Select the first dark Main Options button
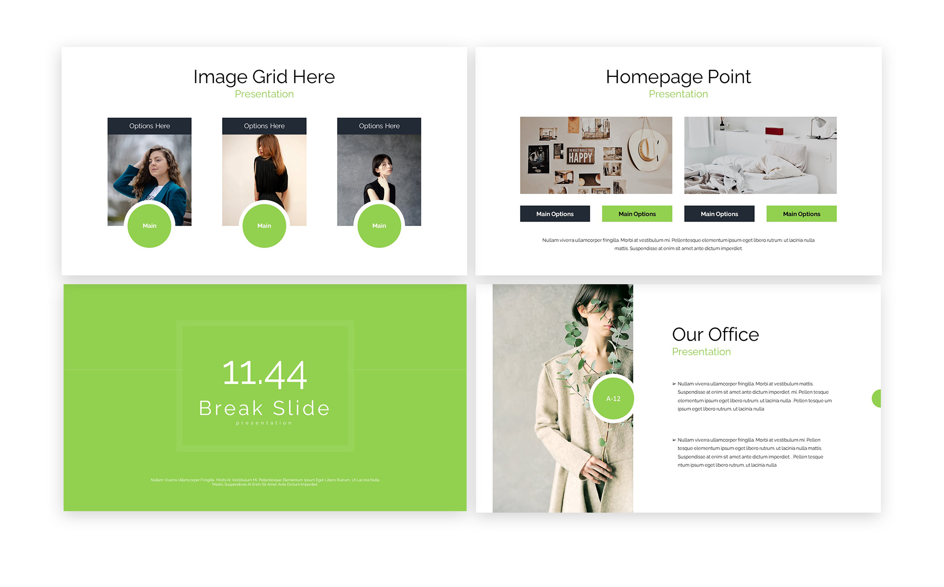Viewport: 944px width, 587px height. [555, 214]
